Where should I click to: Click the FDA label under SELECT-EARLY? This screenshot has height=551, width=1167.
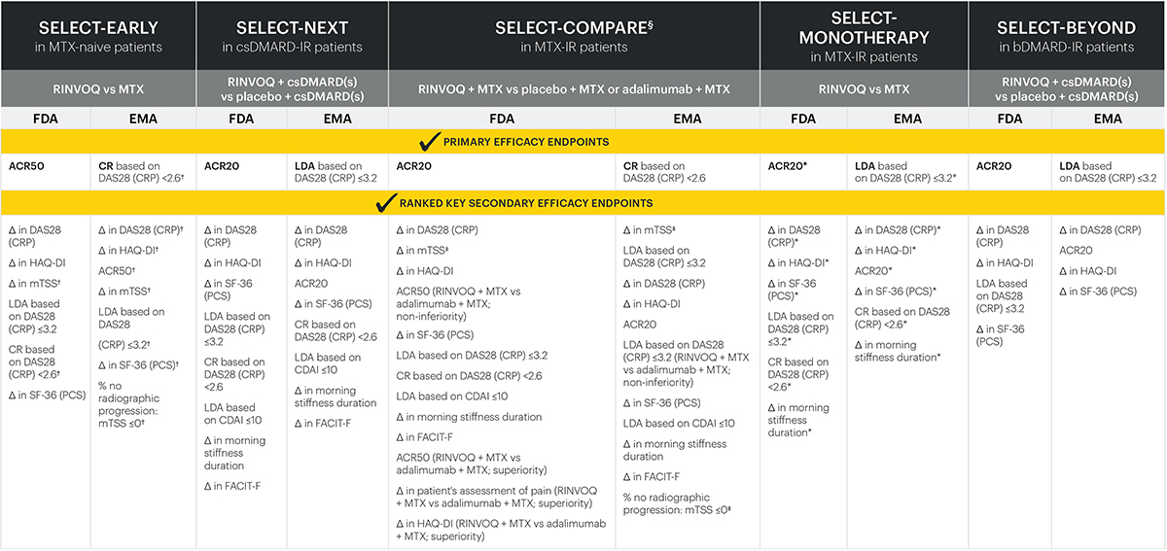pyautogui.click(x=45, y=119)
